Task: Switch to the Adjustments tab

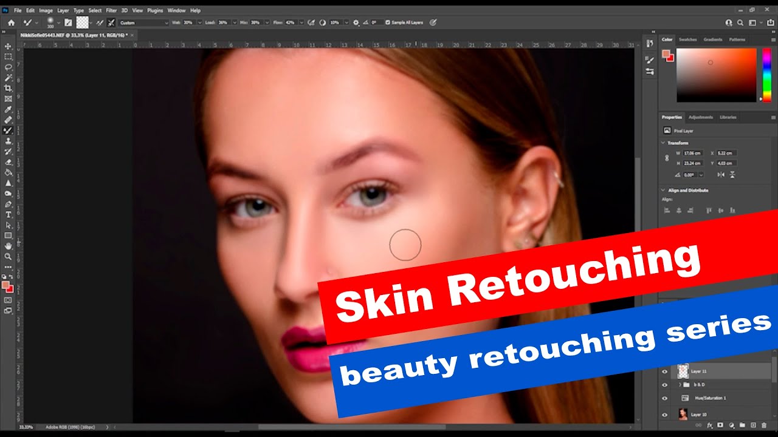Action: click(x=701, y=117)
